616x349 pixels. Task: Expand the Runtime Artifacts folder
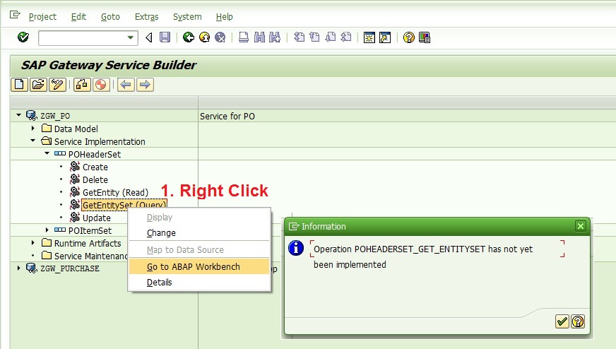point(33,243)
